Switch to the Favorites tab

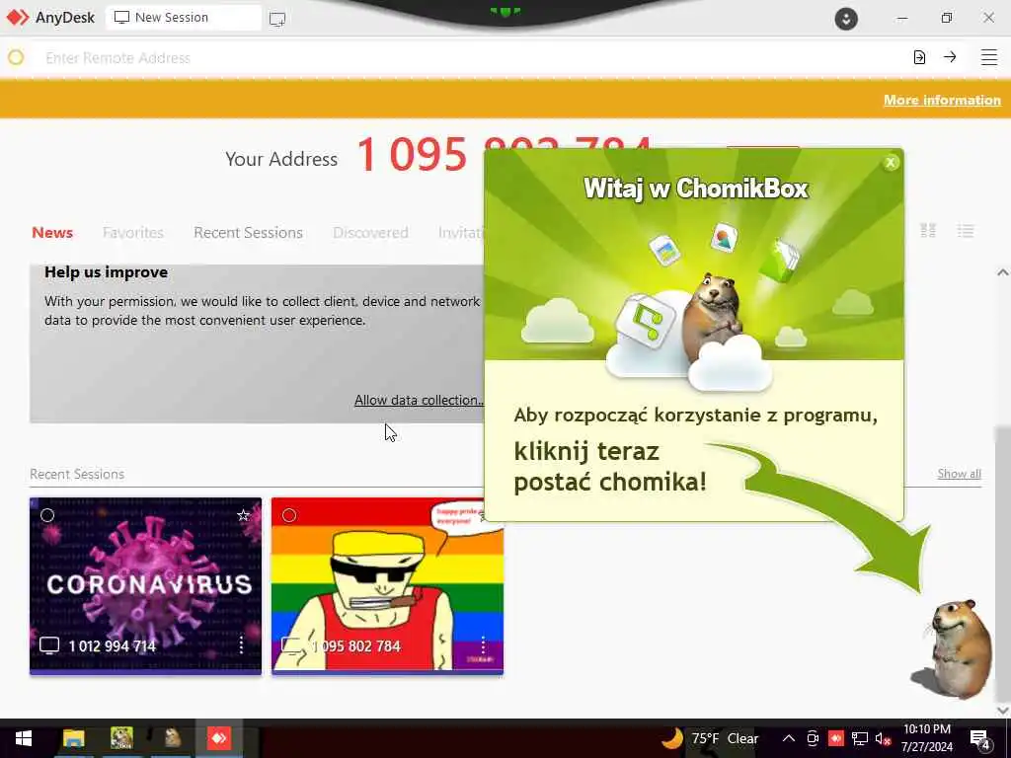(x=133, y=233)
